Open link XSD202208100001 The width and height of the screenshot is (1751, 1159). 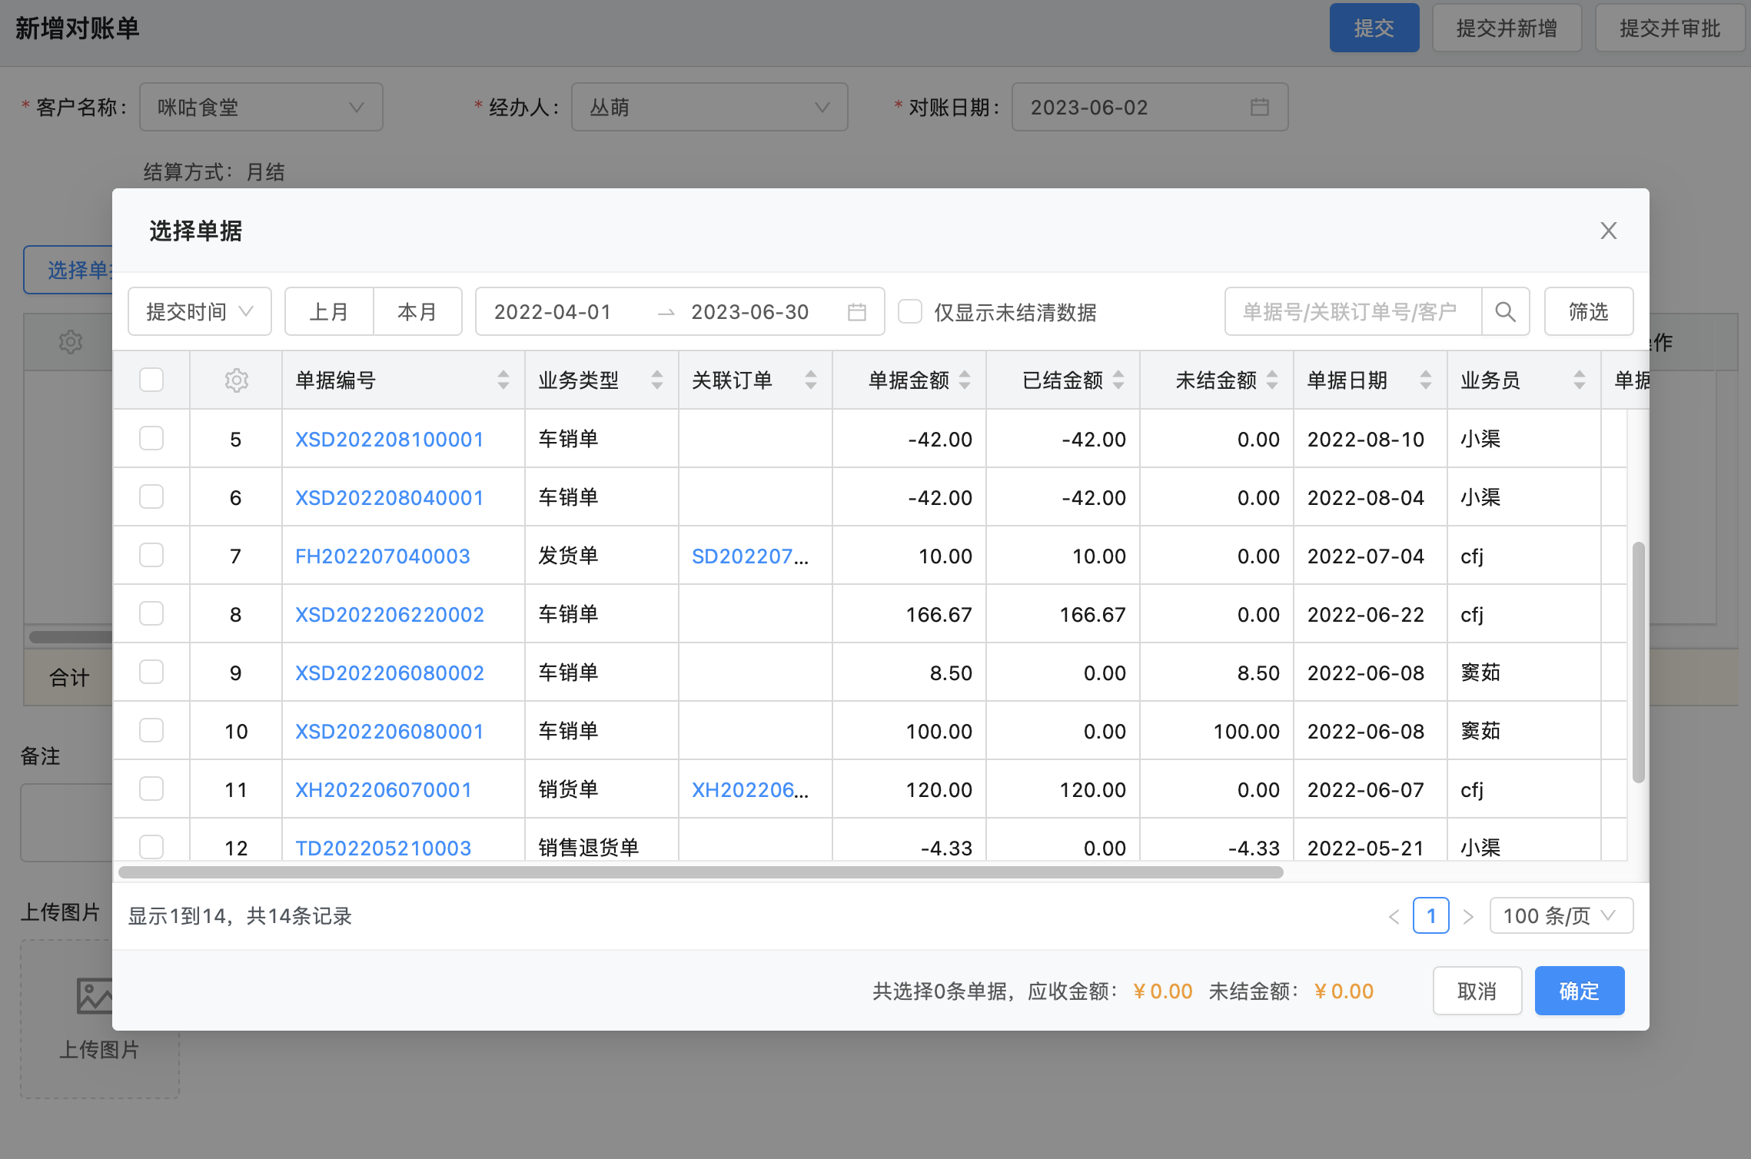389,440
